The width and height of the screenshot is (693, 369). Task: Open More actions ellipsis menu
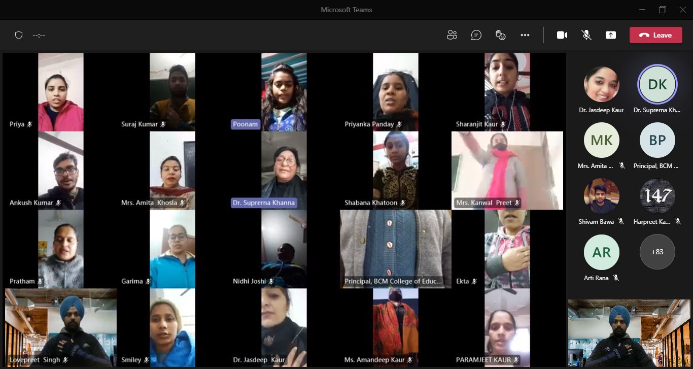pyautogui.click(x=525, y=35)
